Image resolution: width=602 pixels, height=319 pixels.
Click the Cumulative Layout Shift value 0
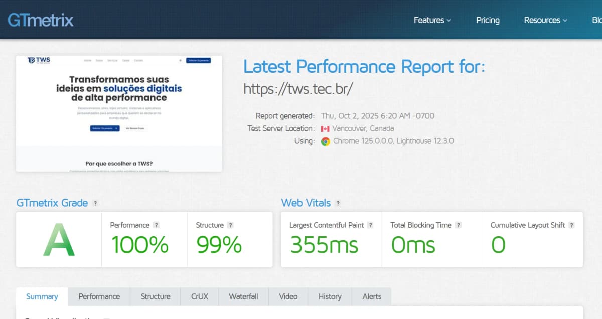[x=498, y=245]
